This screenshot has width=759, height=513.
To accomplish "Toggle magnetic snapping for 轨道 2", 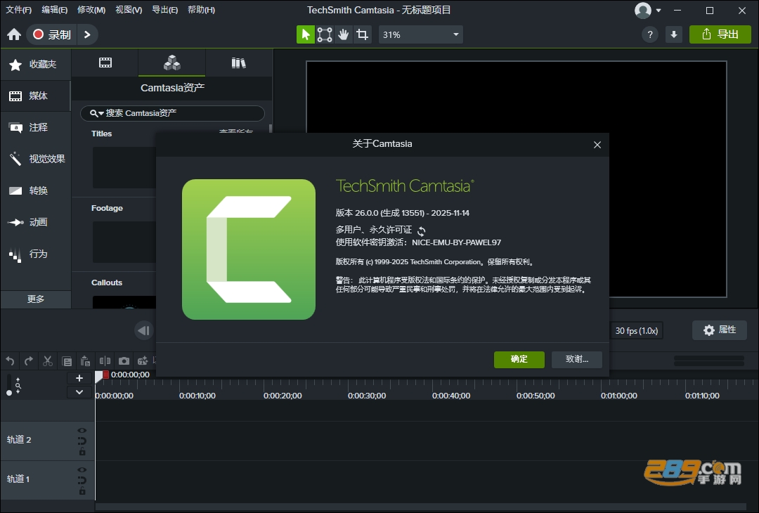I will coord(82,441).
